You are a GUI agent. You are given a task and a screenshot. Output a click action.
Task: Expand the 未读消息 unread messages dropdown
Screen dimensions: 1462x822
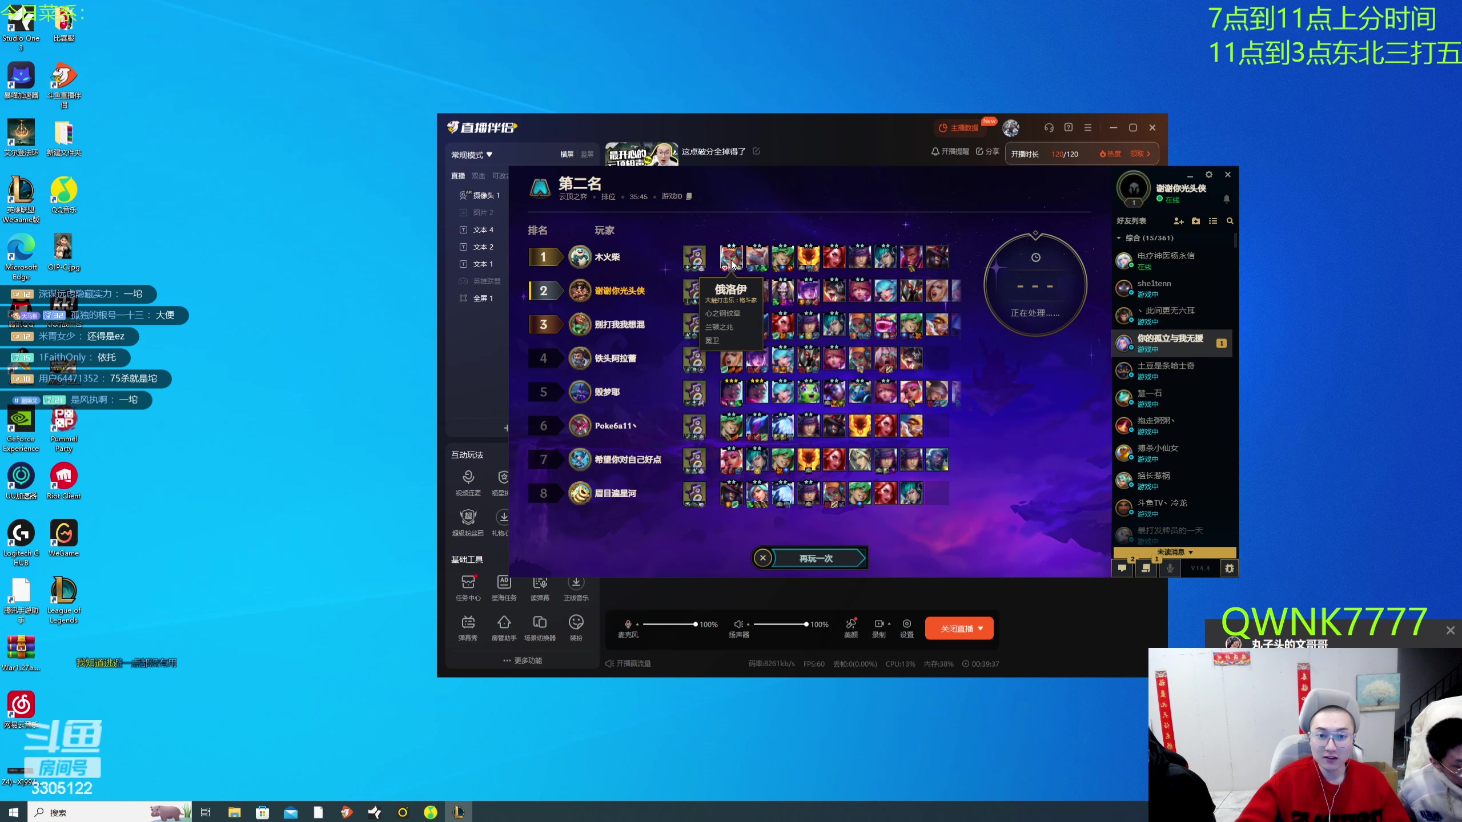(1175, 552)
